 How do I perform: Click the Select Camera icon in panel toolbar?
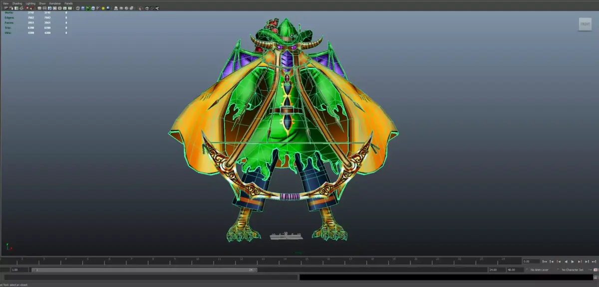6,8
